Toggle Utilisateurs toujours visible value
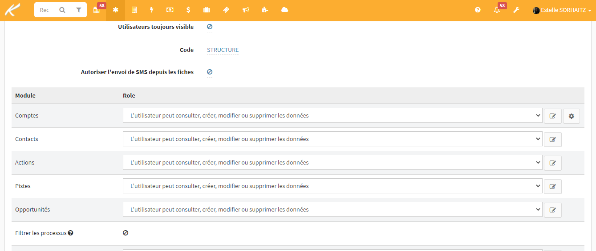The width and height of the screenshot is (596, 251). tap(210, 27)
